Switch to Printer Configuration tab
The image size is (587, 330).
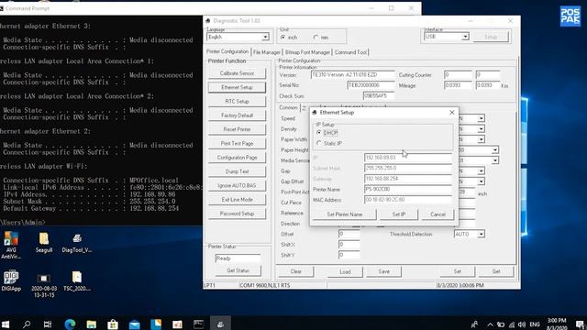(x=227, y=51)
